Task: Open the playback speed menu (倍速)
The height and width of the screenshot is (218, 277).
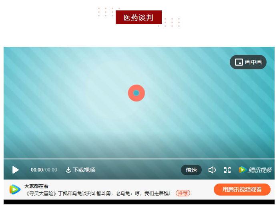Action: coord(191,170)
